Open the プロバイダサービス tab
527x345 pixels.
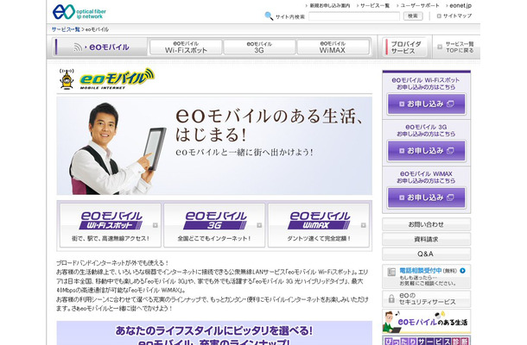coord(404,47)
